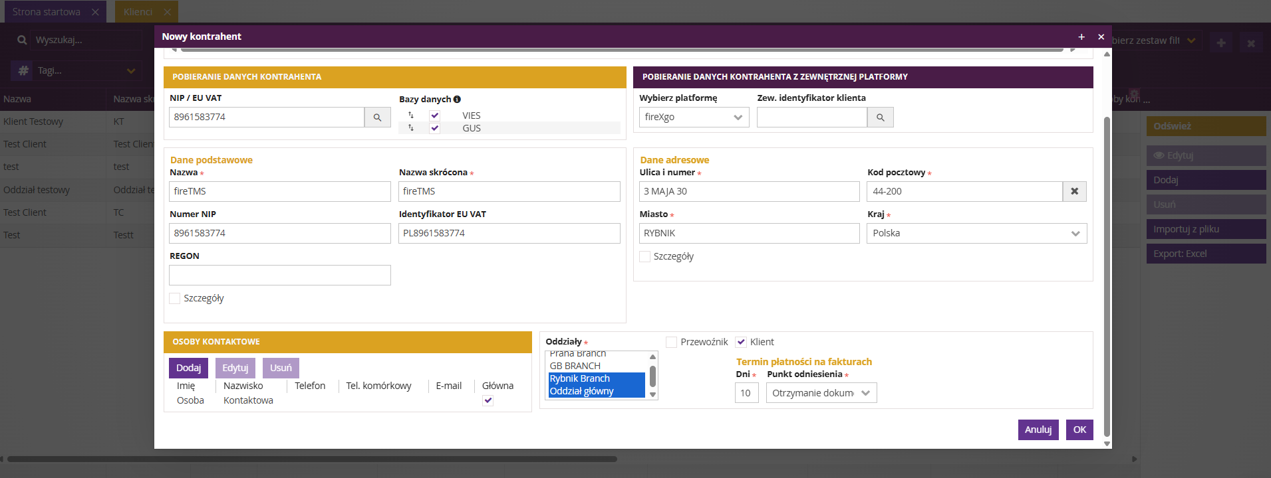
Task: Clear the postal code with the X button
Action: coord(1074,191)
